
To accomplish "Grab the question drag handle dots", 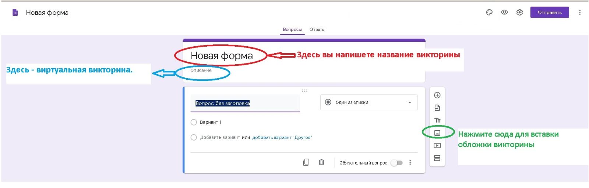I will [x=304, y=91].
